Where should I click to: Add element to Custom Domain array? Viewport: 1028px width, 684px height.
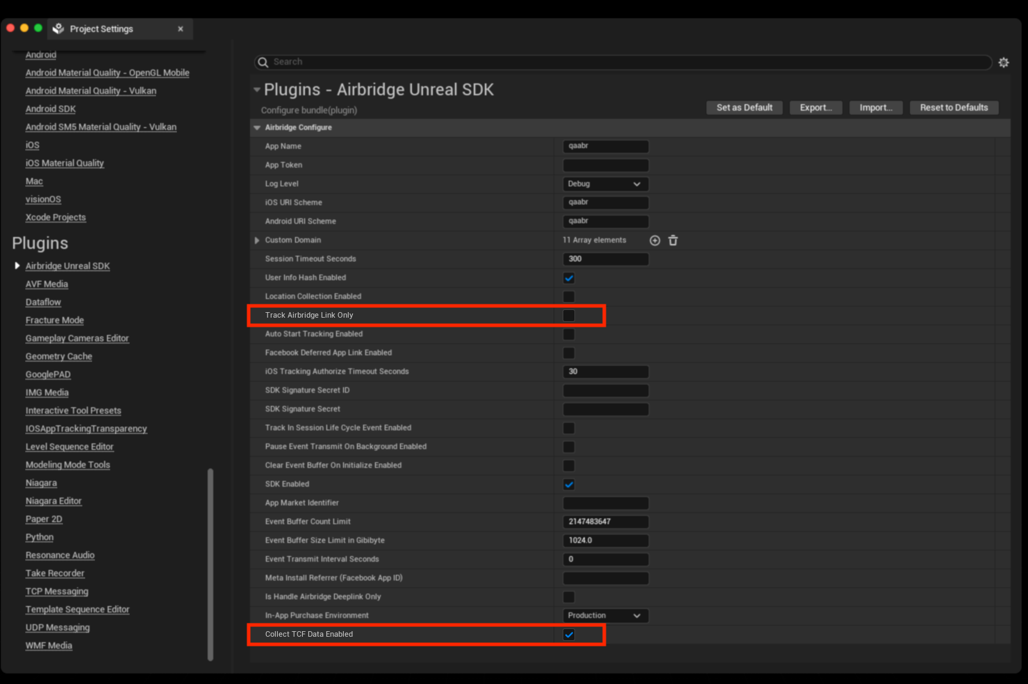click(x=655, y=241)
